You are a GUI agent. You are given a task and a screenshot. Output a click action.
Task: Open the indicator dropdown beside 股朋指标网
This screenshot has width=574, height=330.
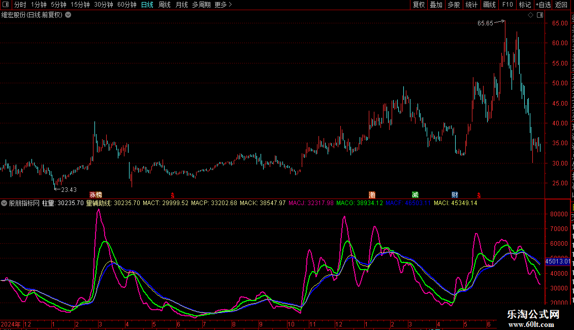[4, 203]
